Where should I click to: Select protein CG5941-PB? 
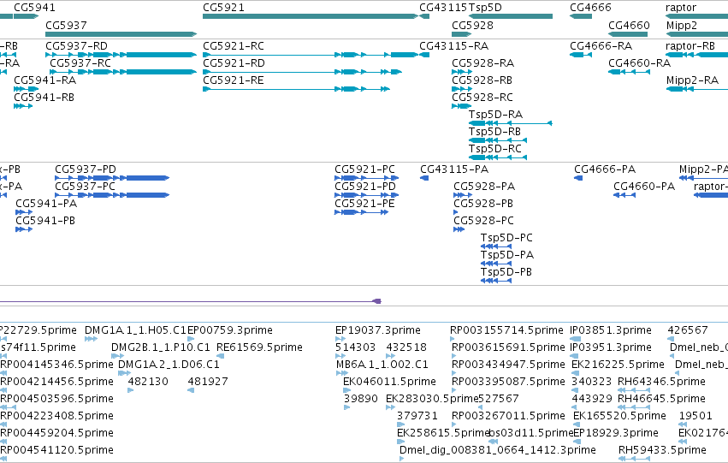(x=24, y=229)
